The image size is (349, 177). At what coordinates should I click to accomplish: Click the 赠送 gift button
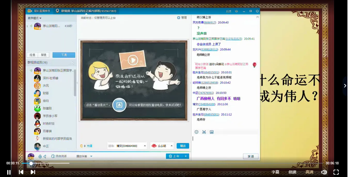[183, 146]
